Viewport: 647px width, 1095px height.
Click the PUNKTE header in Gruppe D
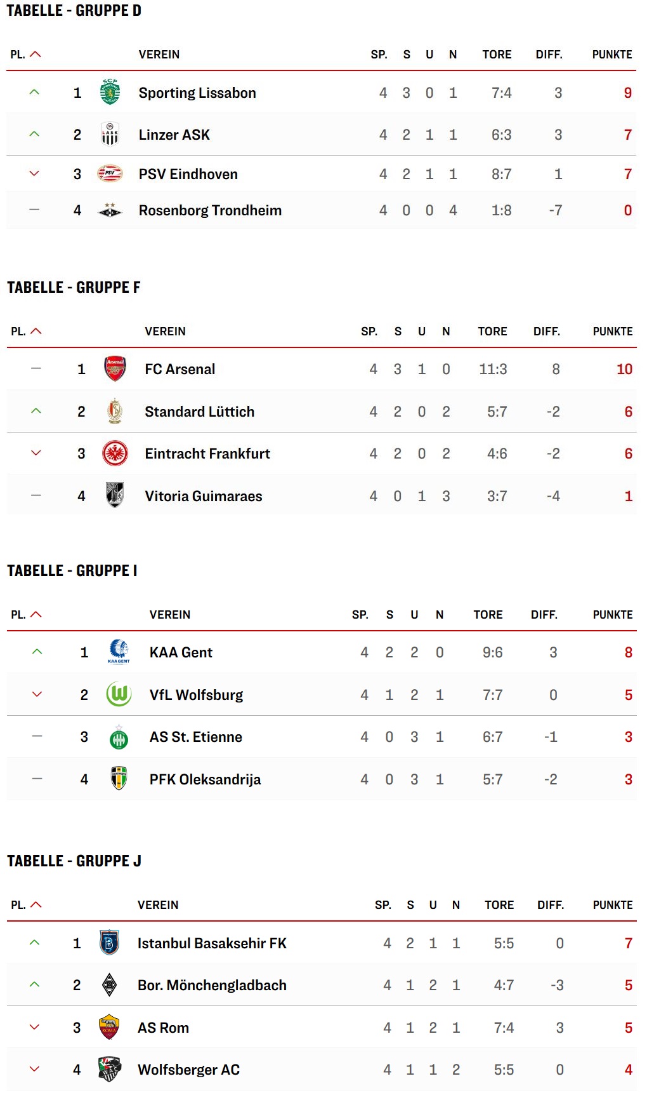(611, 55)
